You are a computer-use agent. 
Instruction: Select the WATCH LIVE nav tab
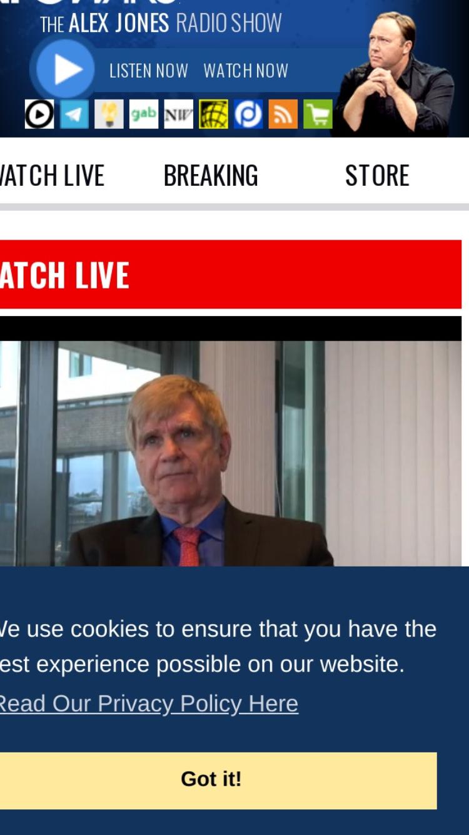[52, 175]
